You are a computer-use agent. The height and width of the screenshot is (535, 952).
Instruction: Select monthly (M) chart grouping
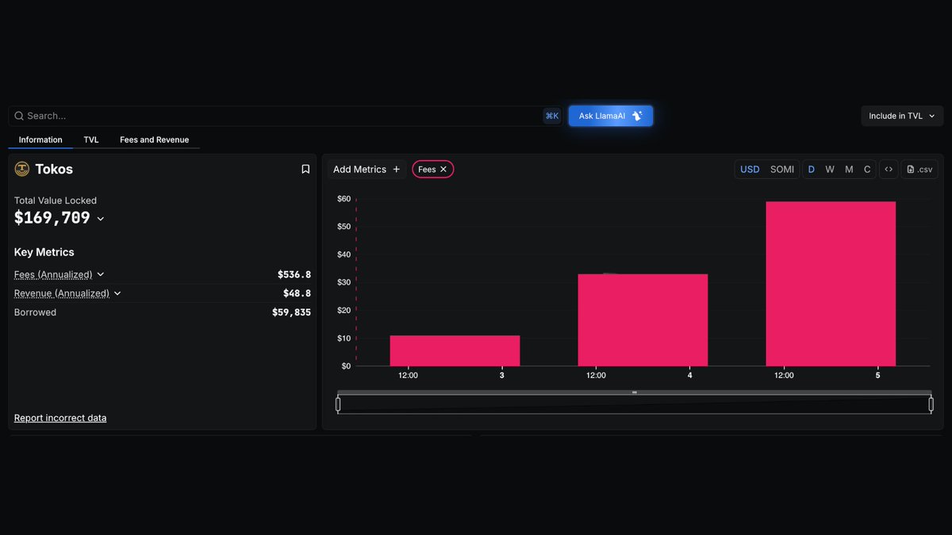(x=849, y=169)
